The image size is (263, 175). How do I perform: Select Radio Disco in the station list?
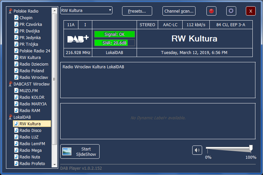pos(30,131)
